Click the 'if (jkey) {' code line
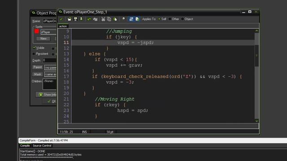The height and width of the screenshot is (161, 287). pos(122,37)
